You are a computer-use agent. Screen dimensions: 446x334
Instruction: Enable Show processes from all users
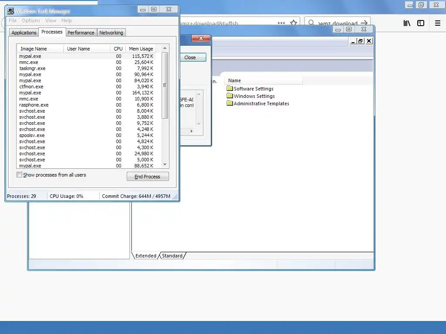coord(19,175)
